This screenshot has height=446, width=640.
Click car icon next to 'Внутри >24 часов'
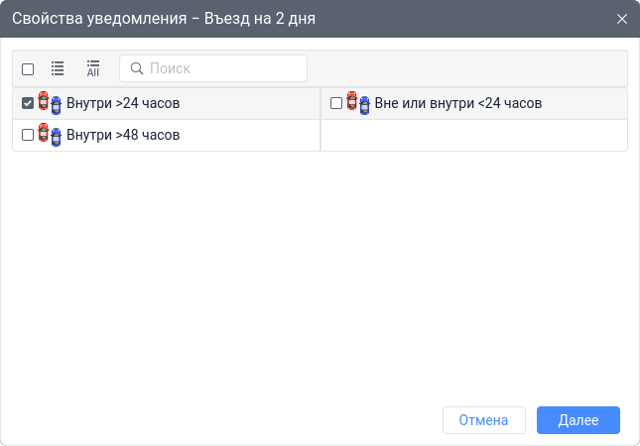(x=50, y=103)
